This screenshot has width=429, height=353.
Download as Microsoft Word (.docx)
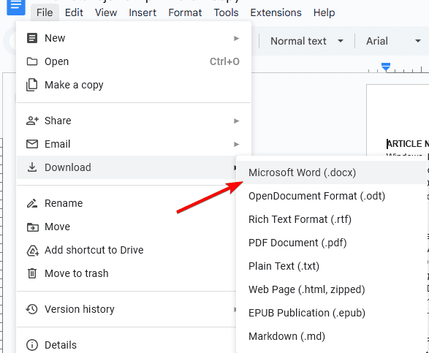click(x=332, y=172)
